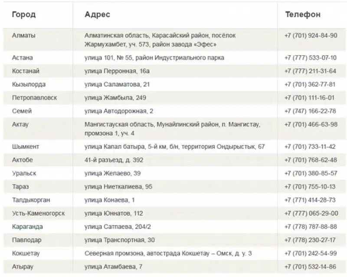Select the Астана phone number ending 533-07-10
347x277 pixels.
[x=311, y=58]
